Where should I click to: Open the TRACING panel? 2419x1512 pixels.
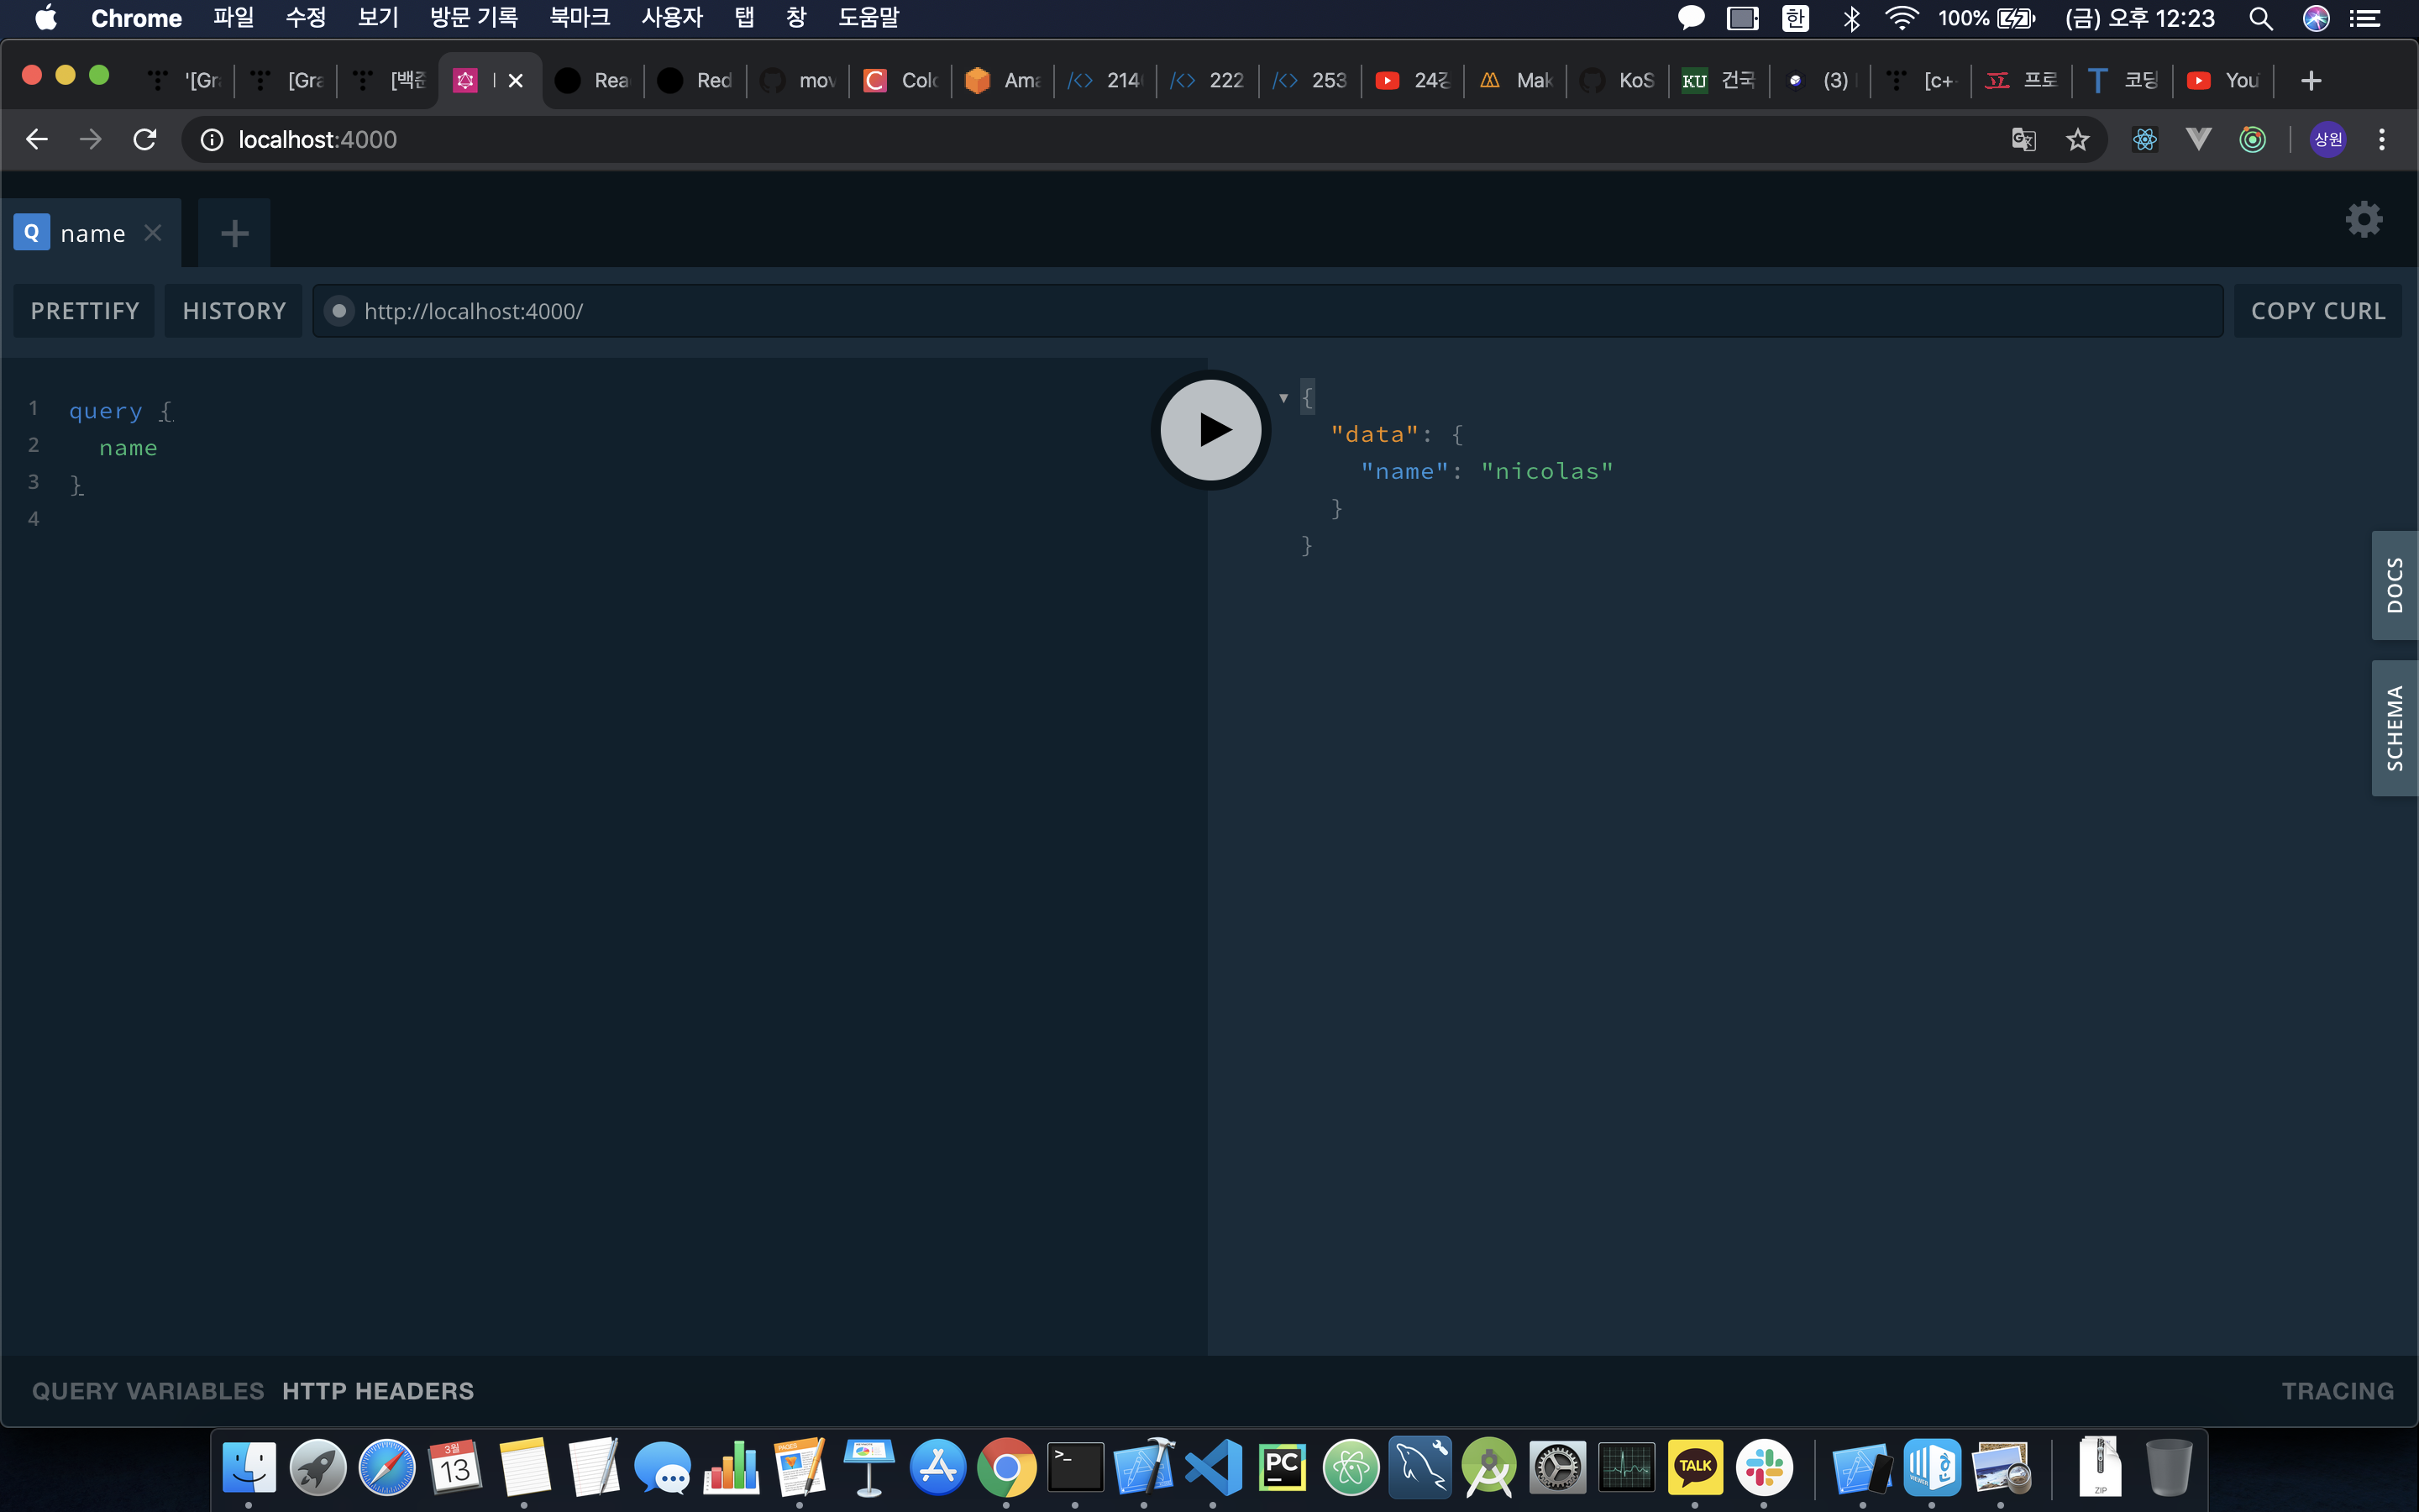coord(2337,1391)
